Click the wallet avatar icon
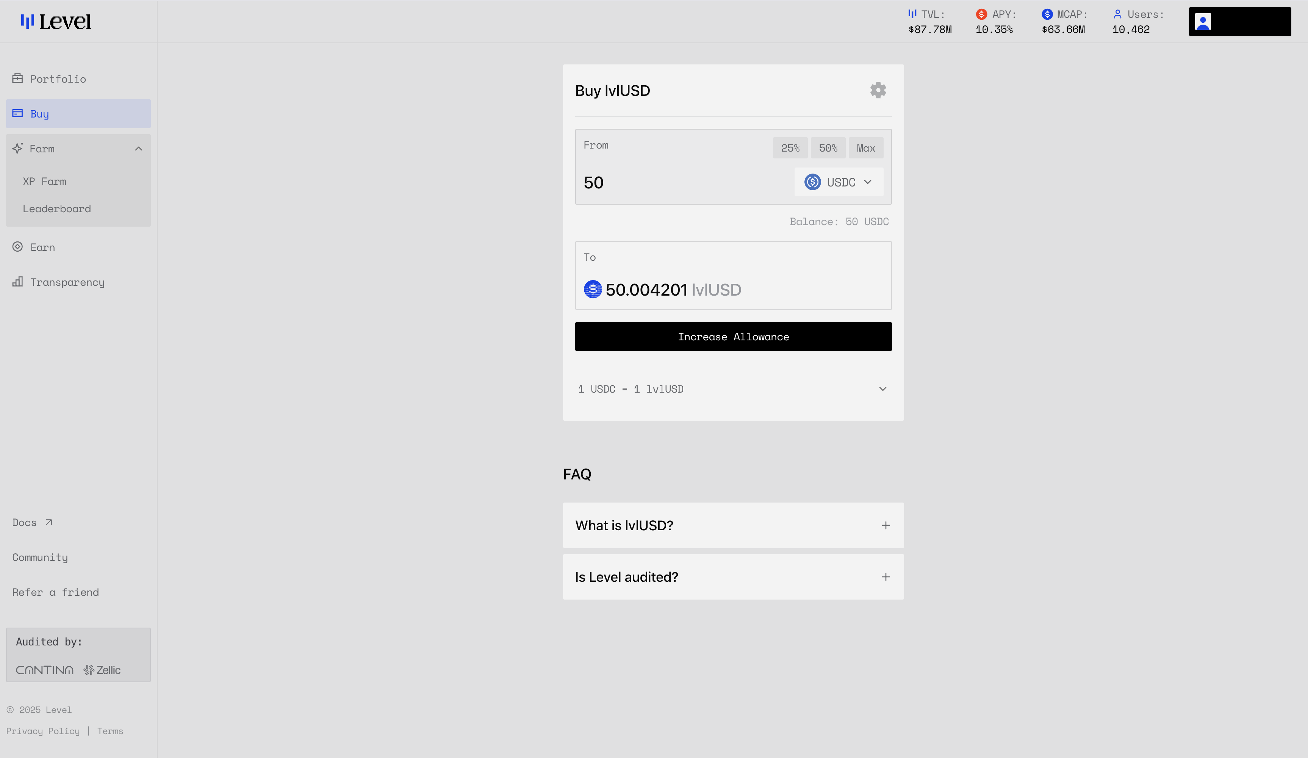Image resolution: width=1308 pixels, height=758 pixels. [x=1202, y=22]
